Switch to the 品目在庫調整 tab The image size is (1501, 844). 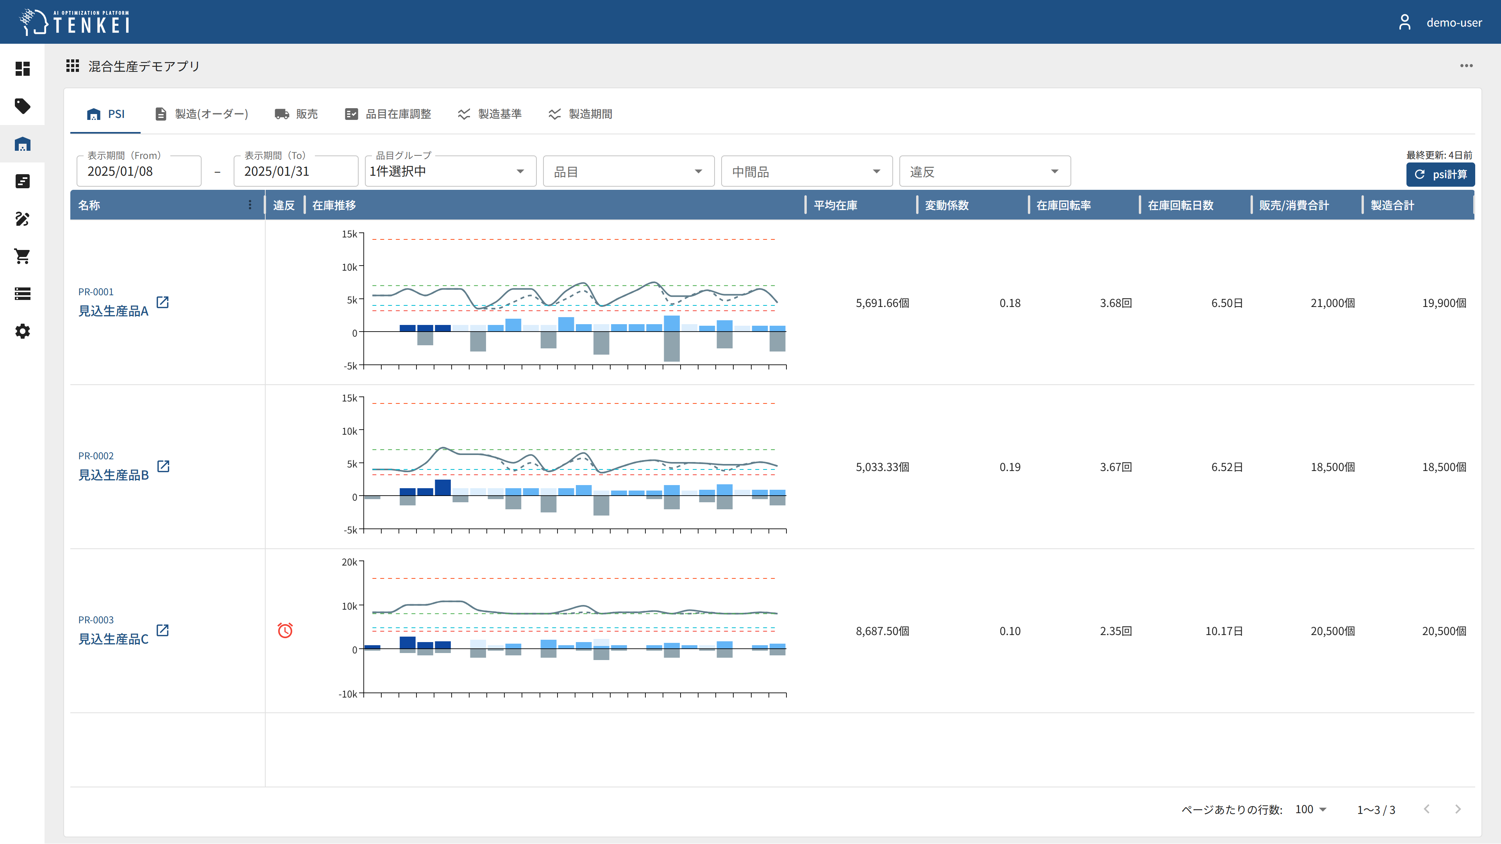click(x=388, y=114)
